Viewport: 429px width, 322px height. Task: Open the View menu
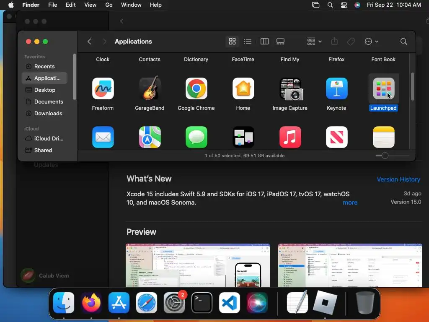90,5
